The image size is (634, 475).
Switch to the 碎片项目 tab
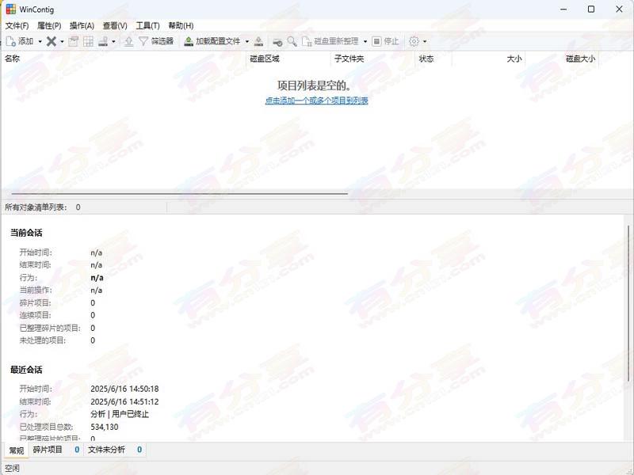tap(48, 450)
